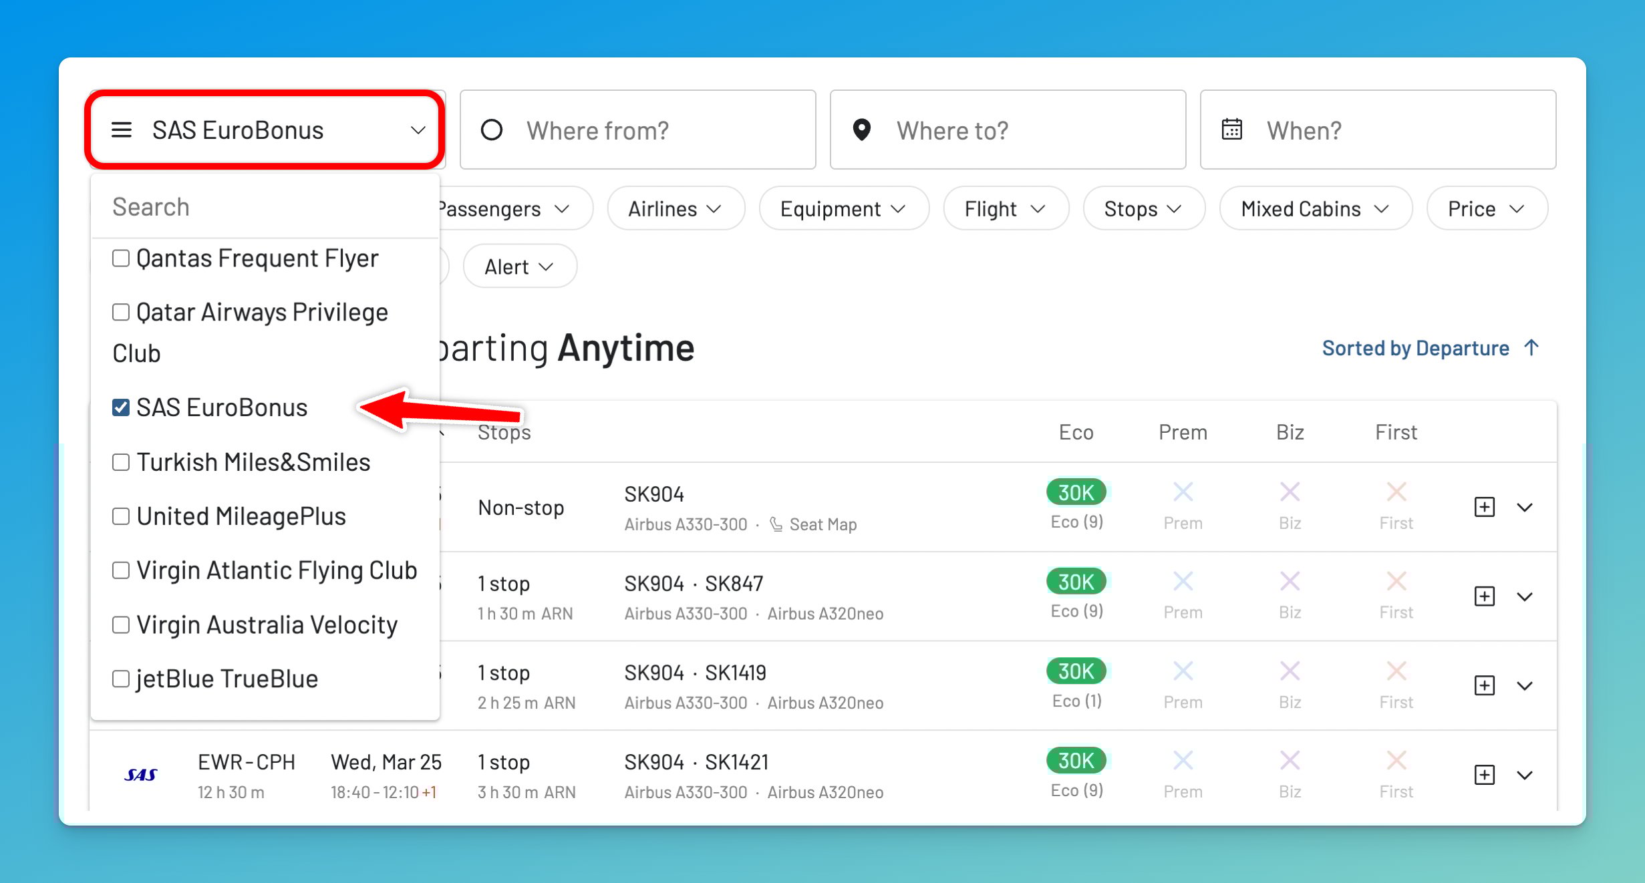Enable the United MileagePlus checkbox

tap(121, 516)
